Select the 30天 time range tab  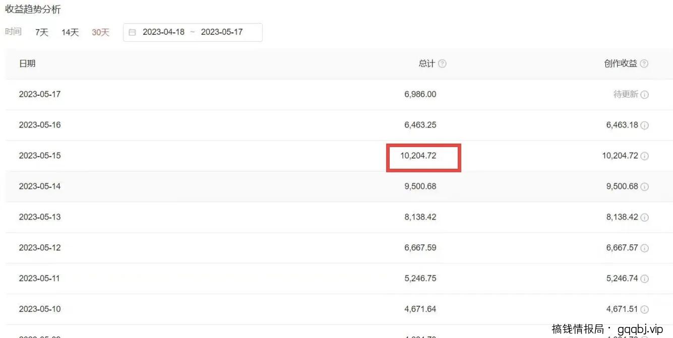[x=100, y=32]
